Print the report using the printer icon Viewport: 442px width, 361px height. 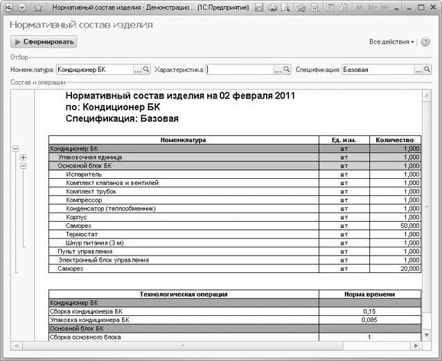coord(272,8)
